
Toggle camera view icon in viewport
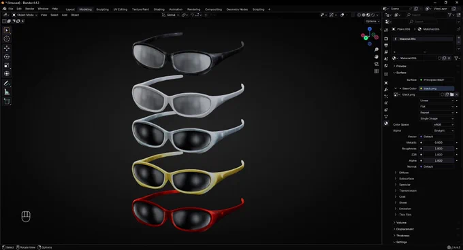coord(376,64)
